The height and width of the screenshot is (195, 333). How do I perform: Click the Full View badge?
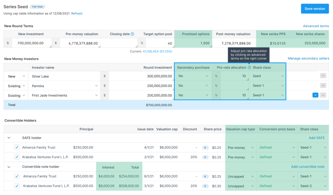pos(38,7)
